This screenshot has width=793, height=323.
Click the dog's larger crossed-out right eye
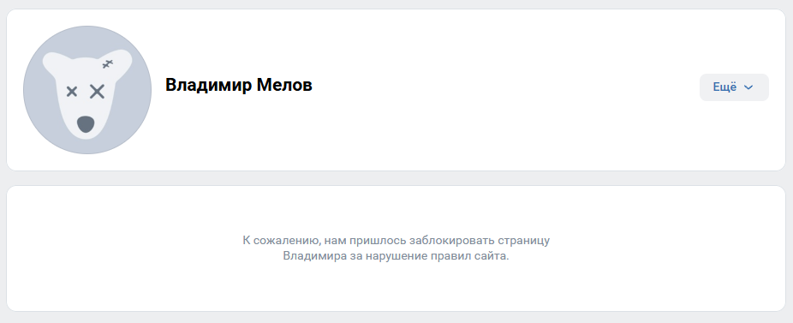pyautogui.click(x=97, y=92)
